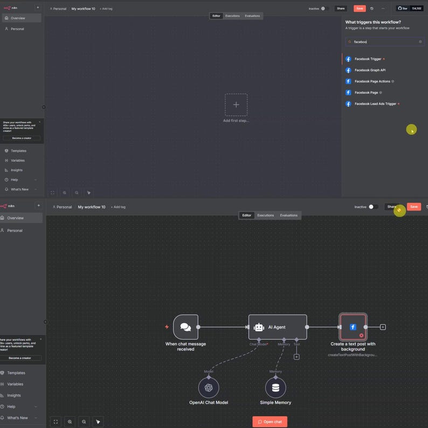This screenshot has width=428, height=428.
Task: Click plus button beside lower n8n logo
Action: coord(38,205)
